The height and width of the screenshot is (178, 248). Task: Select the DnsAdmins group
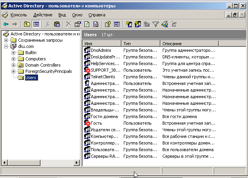pyautogui.click(x=101, y=50)
